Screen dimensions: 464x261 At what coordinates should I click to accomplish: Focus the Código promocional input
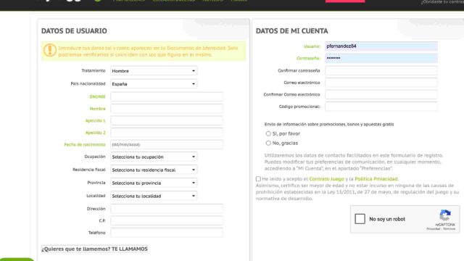[x=381, y=107]
